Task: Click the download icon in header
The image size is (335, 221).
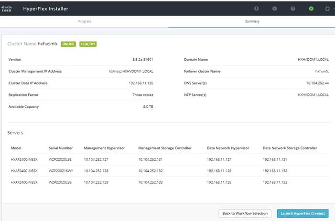Action: (x=256, y=9)
